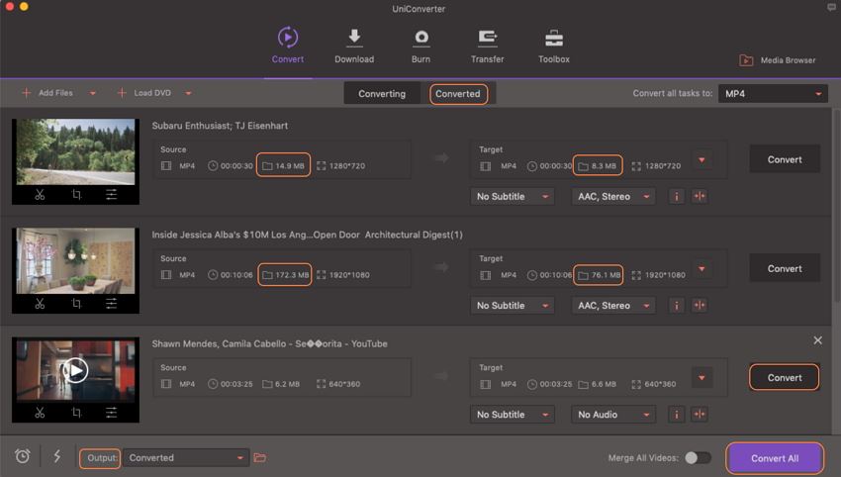
Task: Expand the MP4 output format dropdown
Action: point(773,94)
